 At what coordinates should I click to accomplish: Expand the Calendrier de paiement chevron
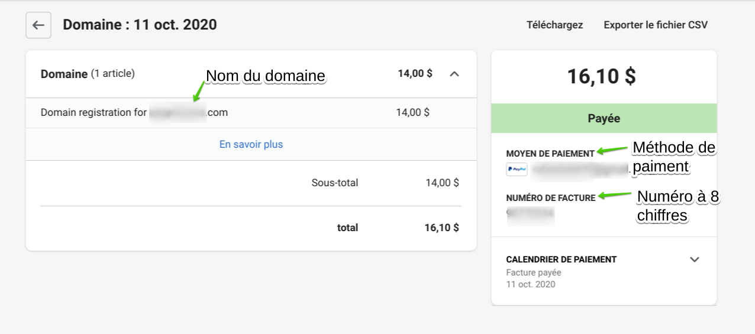(695, 260)
